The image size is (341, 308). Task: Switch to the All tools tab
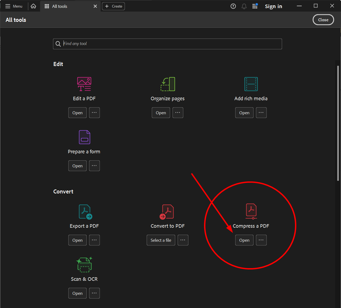pos(59,6)
